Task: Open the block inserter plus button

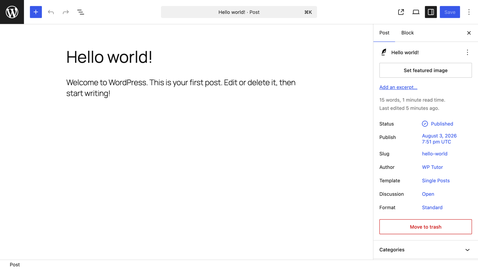Action: (36, 12)
